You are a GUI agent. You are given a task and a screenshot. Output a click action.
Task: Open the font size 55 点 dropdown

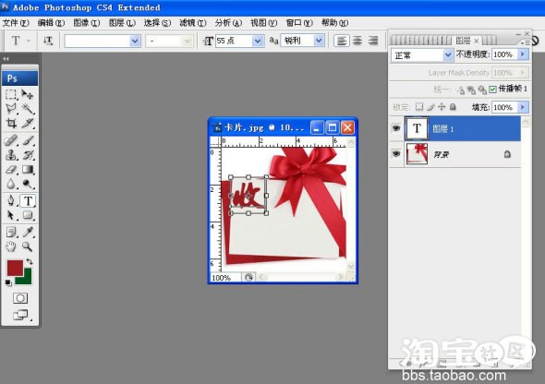(x=257, y=41)
